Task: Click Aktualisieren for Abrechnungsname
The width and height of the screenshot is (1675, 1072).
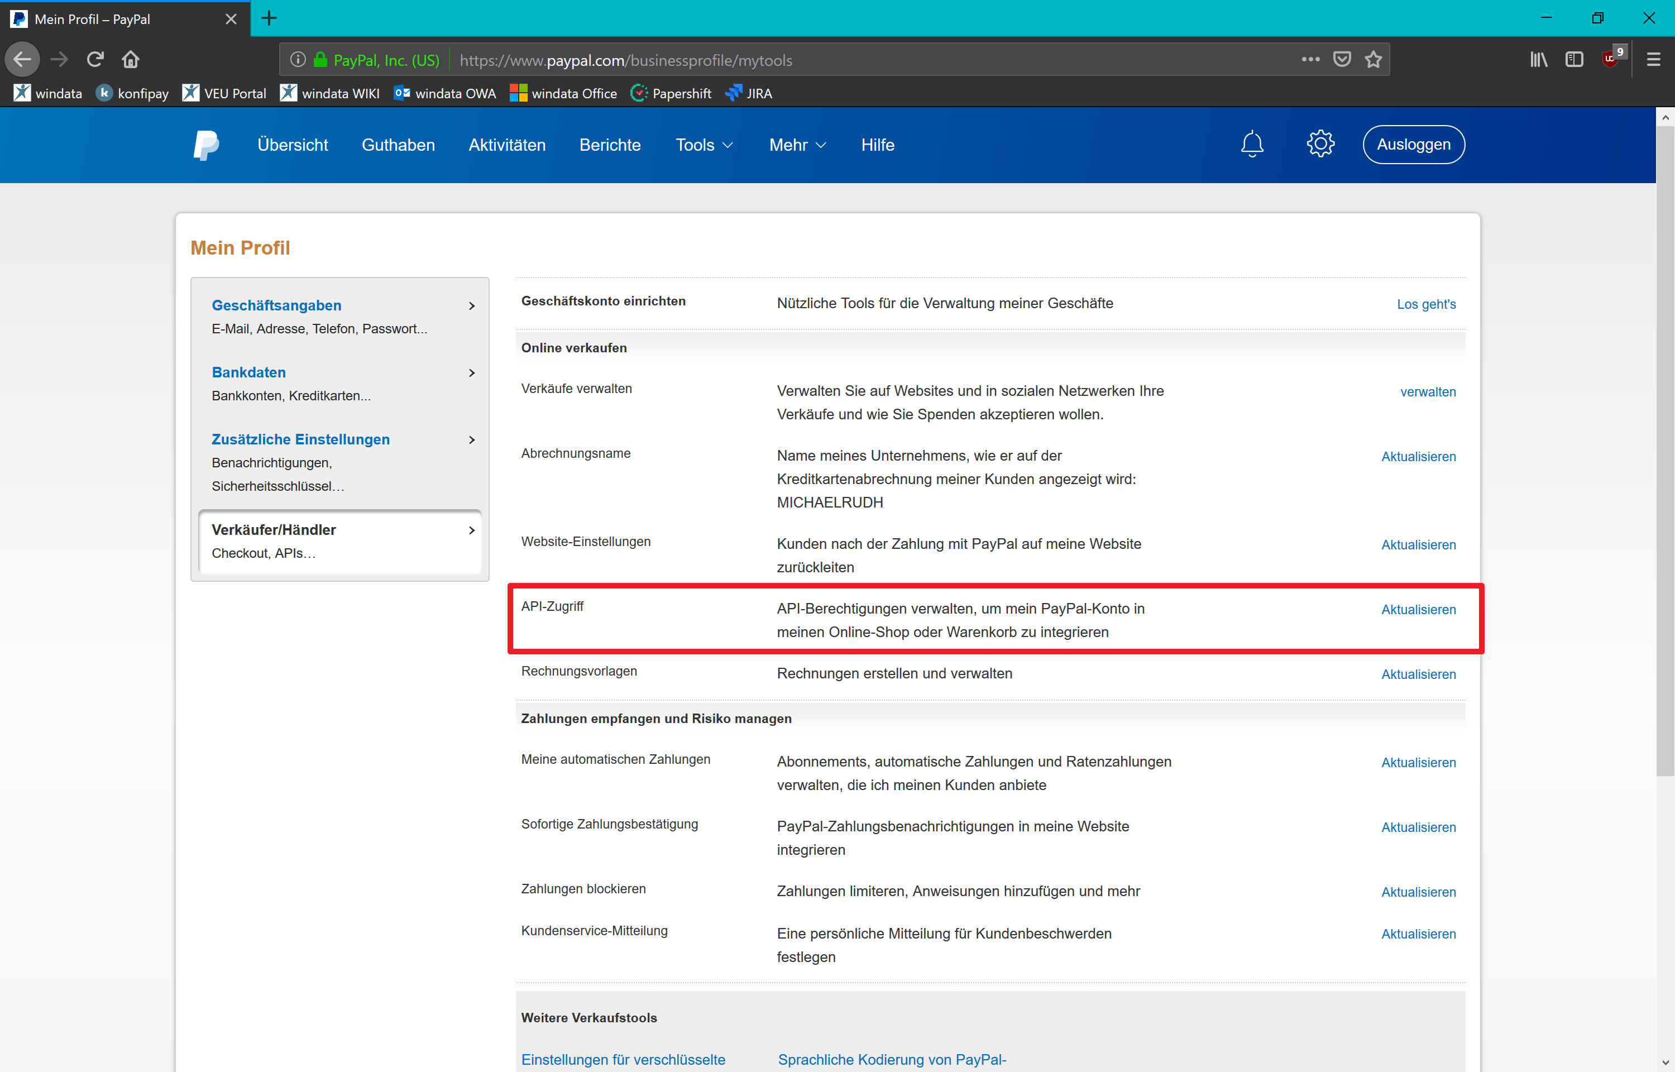Action: click(1418, 457)
